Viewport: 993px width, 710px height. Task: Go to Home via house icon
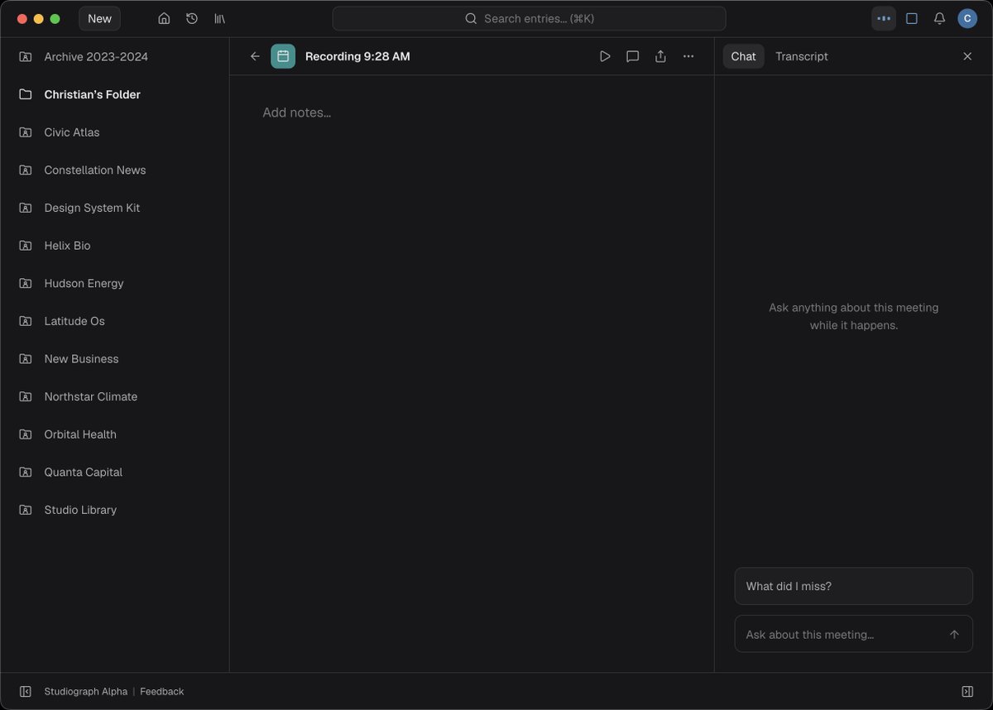point(164,18)
